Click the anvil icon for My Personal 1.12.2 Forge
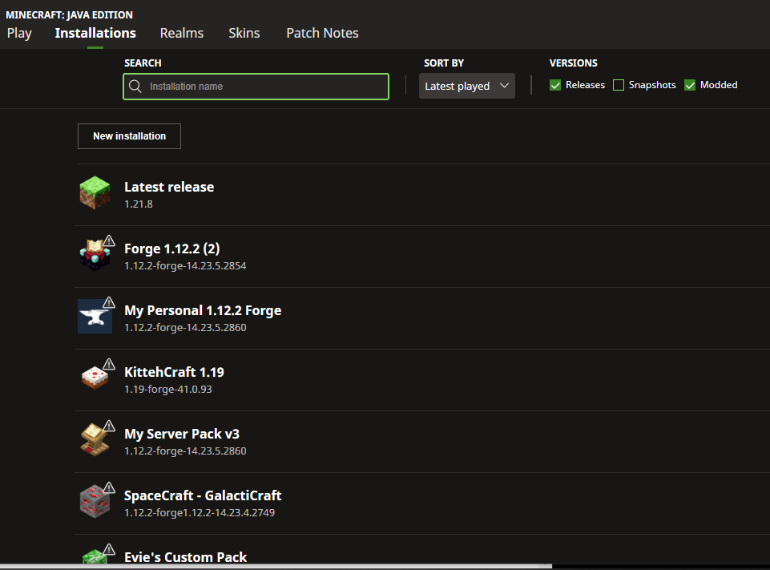770x570 pixels. (95, 317)
